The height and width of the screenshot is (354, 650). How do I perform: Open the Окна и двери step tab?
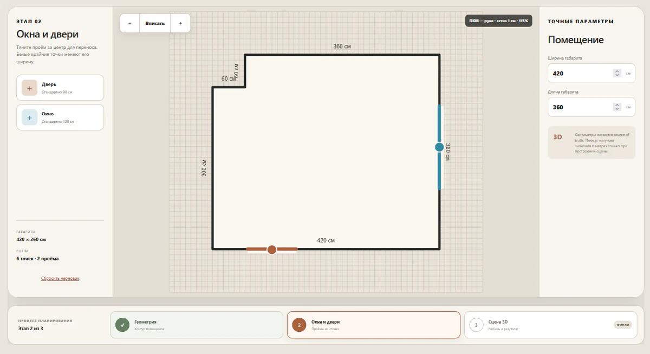click(373, 325)
